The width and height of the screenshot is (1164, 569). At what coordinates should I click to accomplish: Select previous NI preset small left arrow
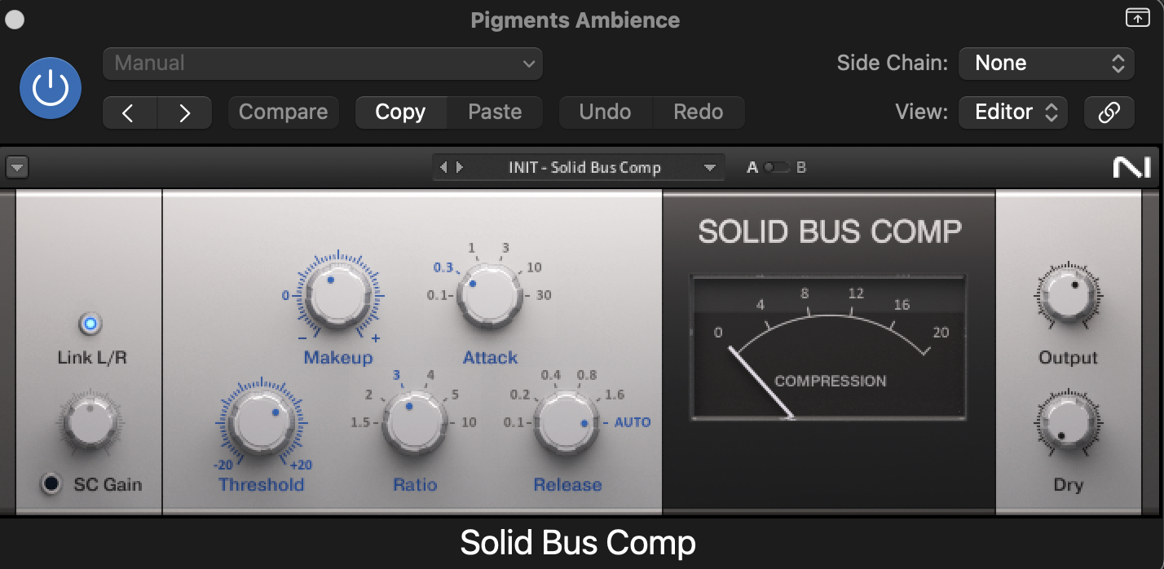pos(443,167)
